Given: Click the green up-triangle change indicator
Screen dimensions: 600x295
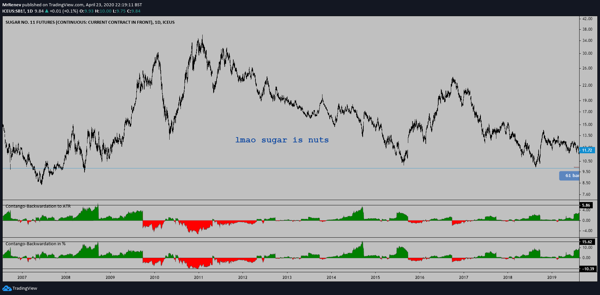Looking at the screenshot, I should coord(47,11).
